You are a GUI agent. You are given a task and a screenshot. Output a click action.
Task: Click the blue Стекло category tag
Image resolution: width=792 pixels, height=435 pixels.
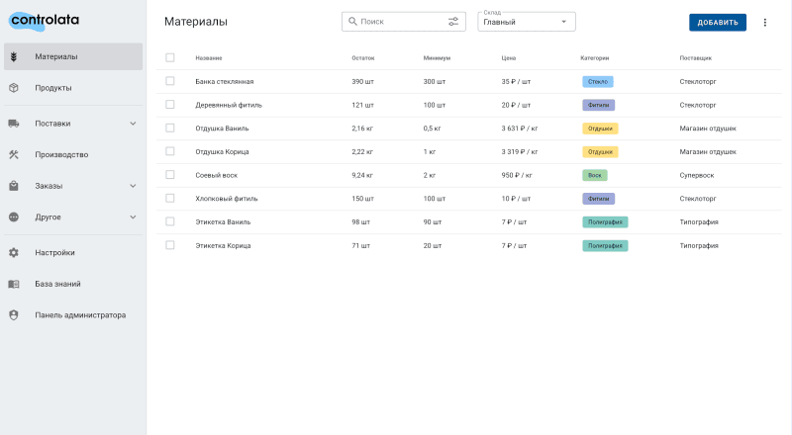(597, 81)
